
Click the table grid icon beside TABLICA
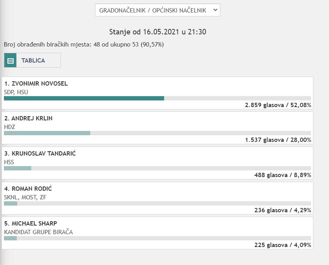pyautogui.click(x=11, y=61)
